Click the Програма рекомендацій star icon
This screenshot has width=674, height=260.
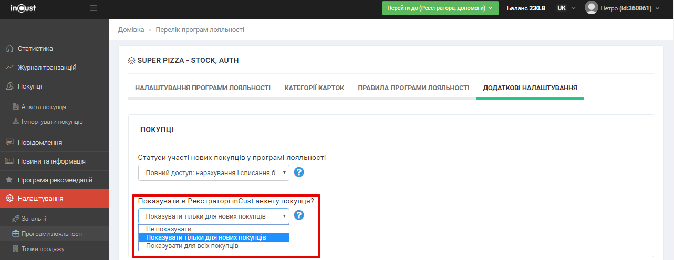tap(9, 180)
